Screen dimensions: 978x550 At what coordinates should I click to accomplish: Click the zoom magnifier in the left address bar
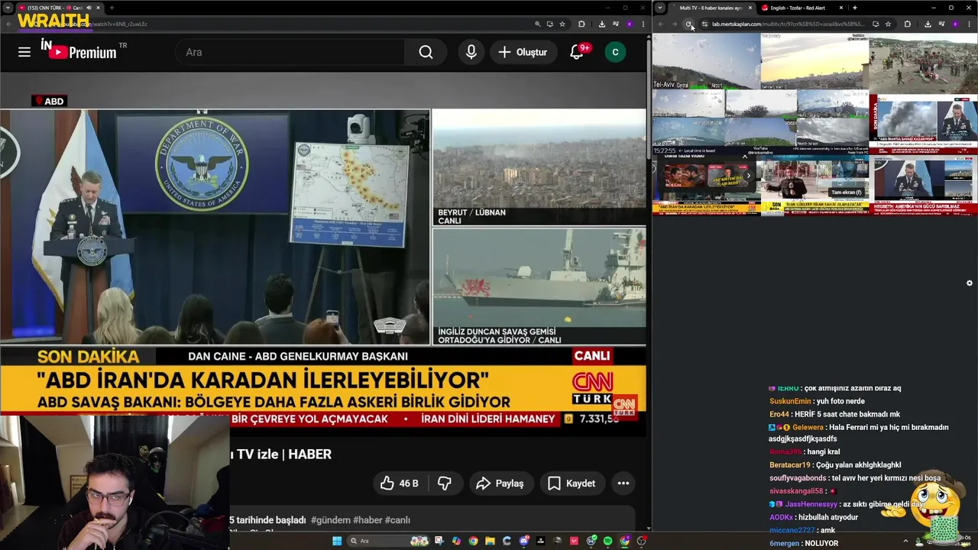click(x=538, y=24)
